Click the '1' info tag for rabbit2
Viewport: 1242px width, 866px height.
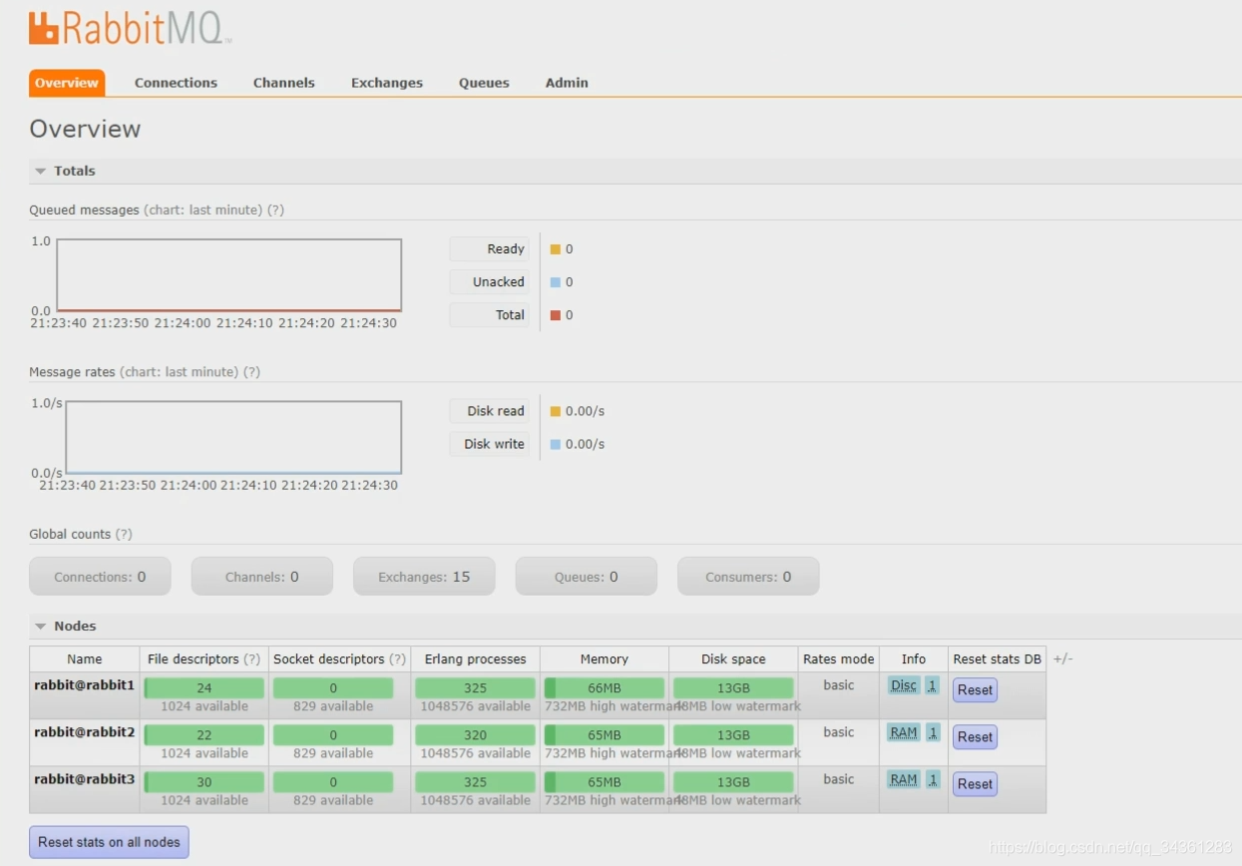click(933, 732)
